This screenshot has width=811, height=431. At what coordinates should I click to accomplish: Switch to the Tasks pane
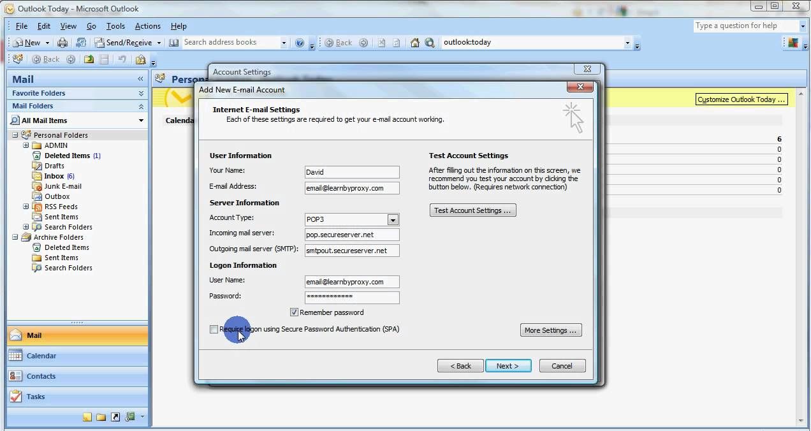[77, 397]
